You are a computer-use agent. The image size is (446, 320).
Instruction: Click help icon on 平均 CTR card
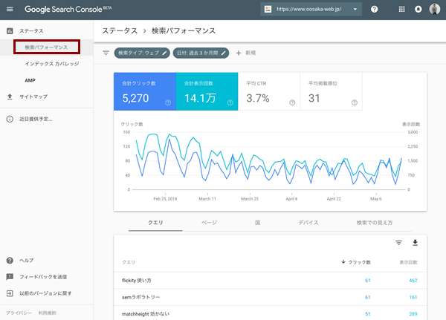(x=292, y=102)
